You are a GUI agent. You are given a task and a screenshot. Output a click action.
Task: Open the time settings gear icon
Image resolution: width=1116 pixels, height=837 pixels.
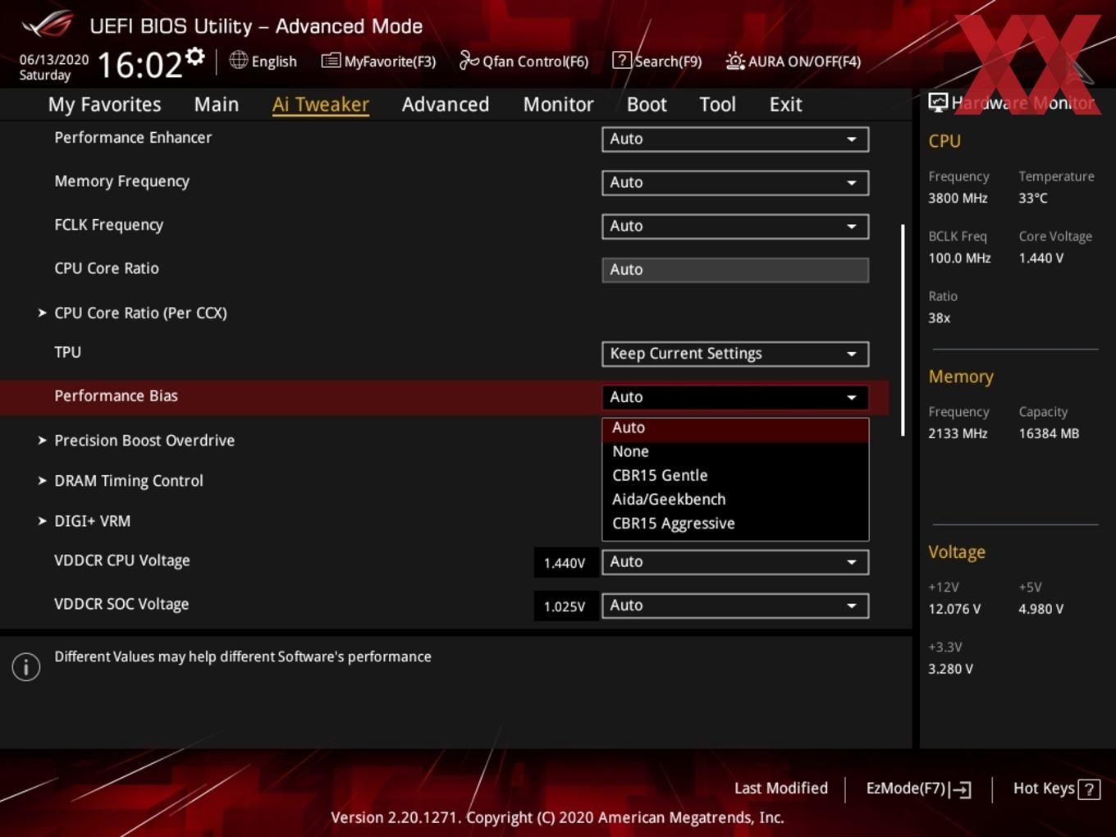click(195, 57)
